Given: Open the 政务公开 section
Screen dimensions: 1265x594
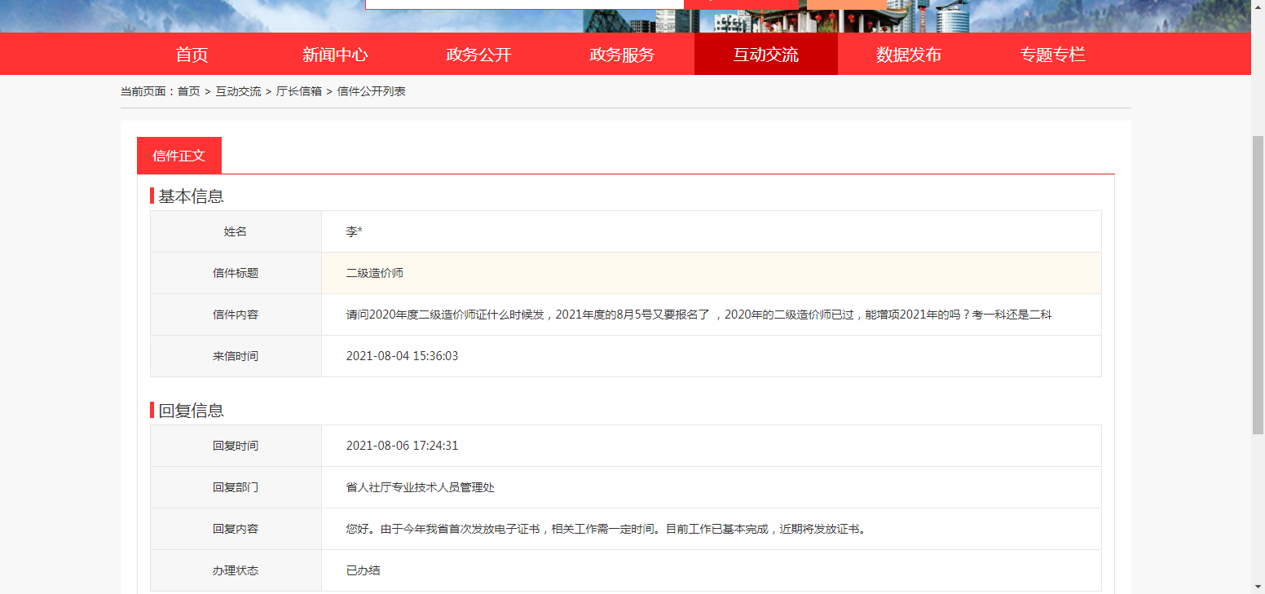Looking at the screenshot, I should tap(478, 55).
